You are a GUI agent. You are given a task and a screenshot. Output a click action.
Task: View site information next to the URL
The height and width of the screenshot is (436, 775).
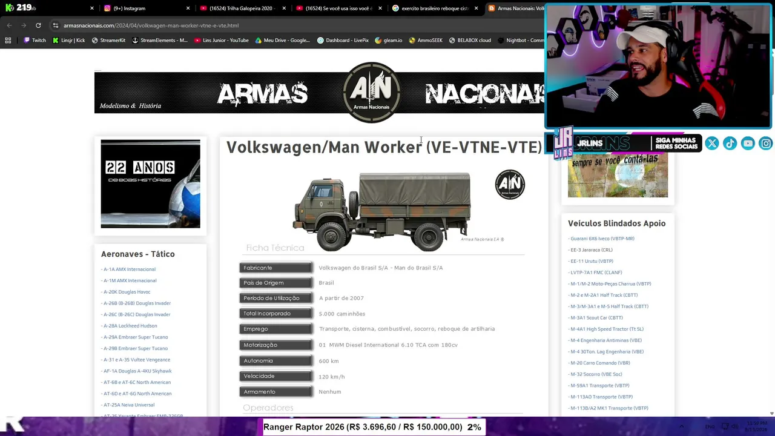tap(56, 25)
